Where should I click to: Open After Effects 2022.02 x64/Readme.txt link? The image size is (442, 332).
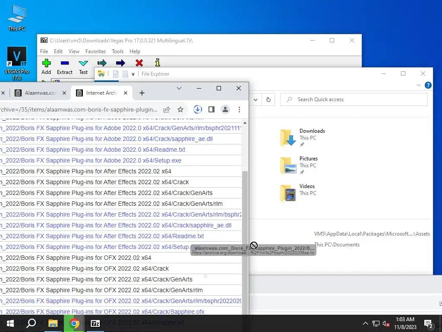(102, 236)
